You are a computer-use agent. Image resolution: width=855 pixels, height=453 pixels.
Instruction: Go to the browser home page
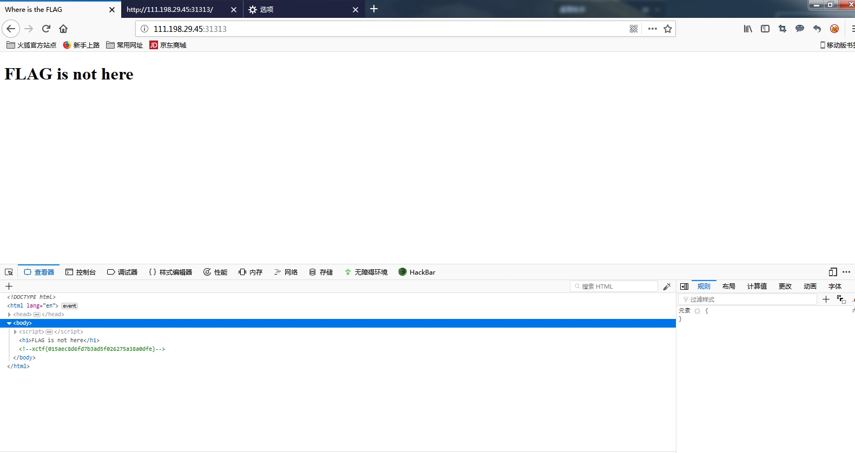tap(63, 29)
